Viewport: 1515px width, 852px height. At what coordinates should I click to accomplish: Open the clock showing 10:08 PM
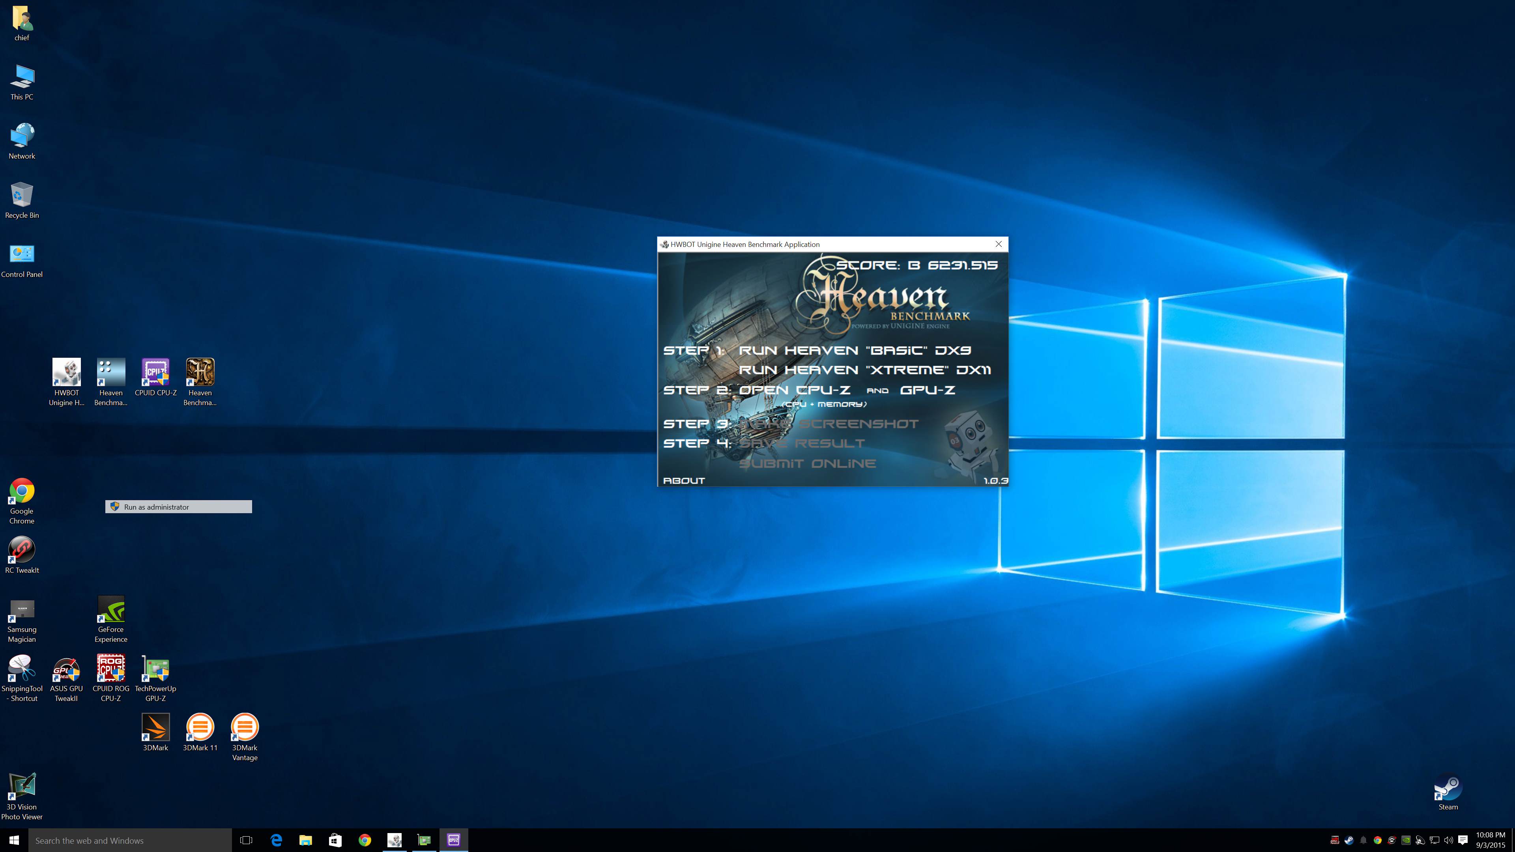tap(1490, 840)
